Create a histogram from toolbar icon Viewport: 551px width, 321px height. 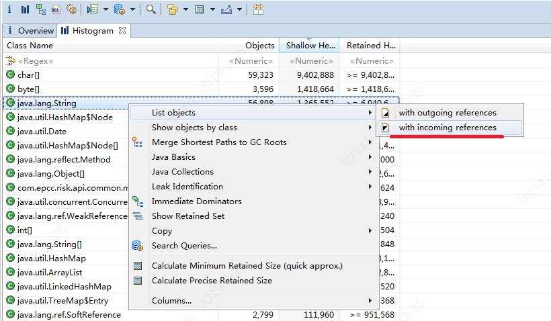tap(25, 9)
